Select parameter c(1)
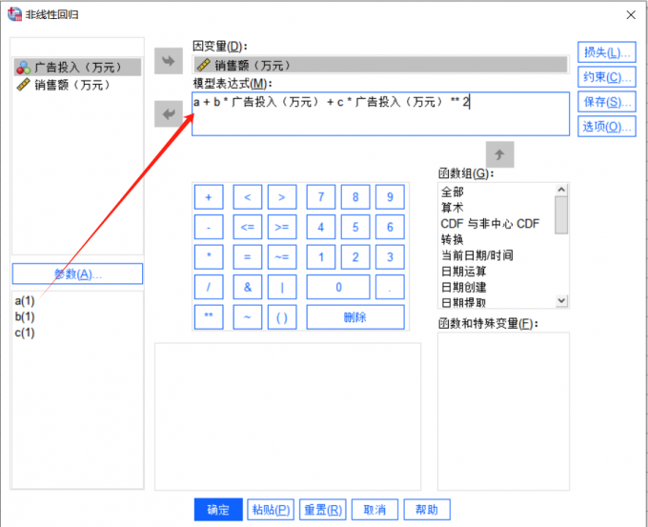 point(25,333)
